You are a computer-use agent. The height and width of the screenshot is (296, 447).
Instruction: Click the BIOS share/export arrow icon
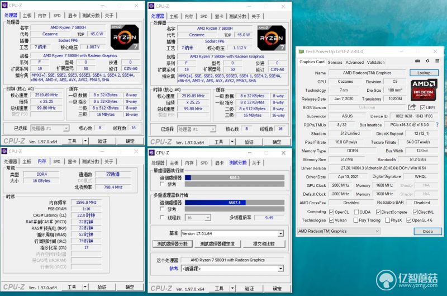(x=412, y=107)
